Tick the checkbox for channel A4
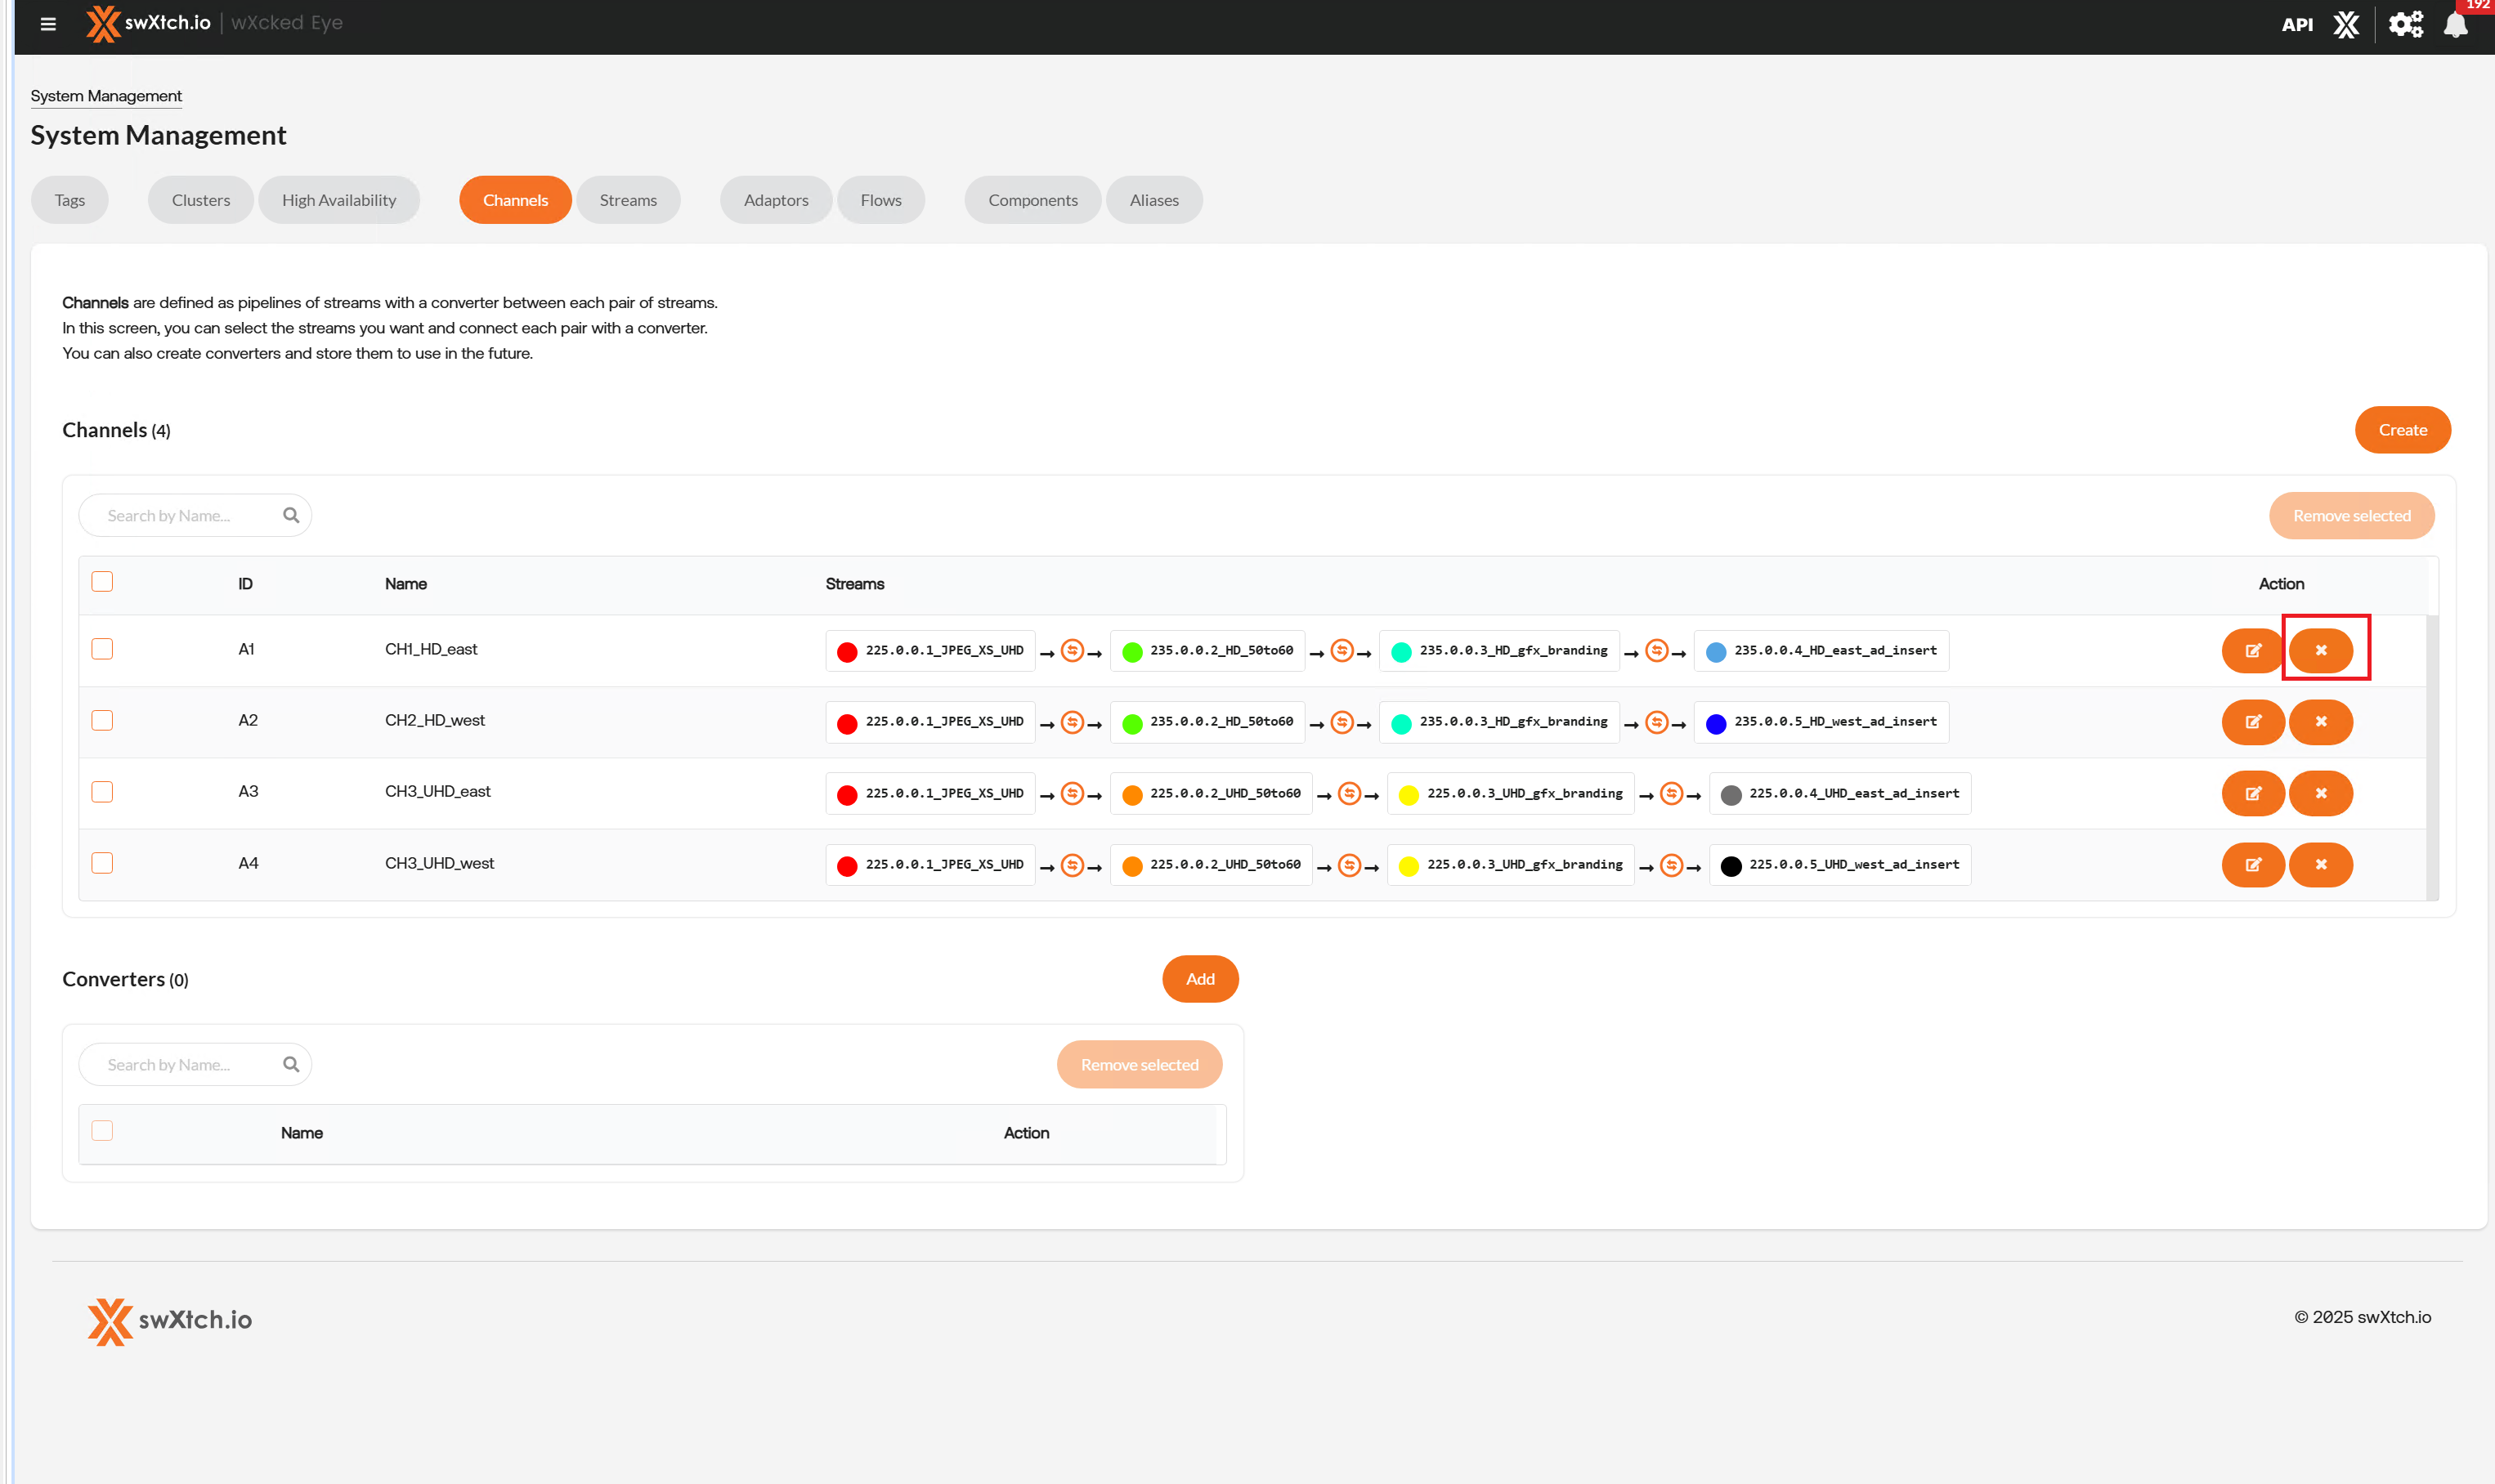This screenshot has height=1484, width=2495. point(102,864)
